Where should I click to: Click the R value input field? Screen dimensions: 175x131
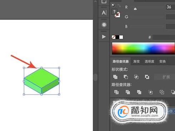170,7
